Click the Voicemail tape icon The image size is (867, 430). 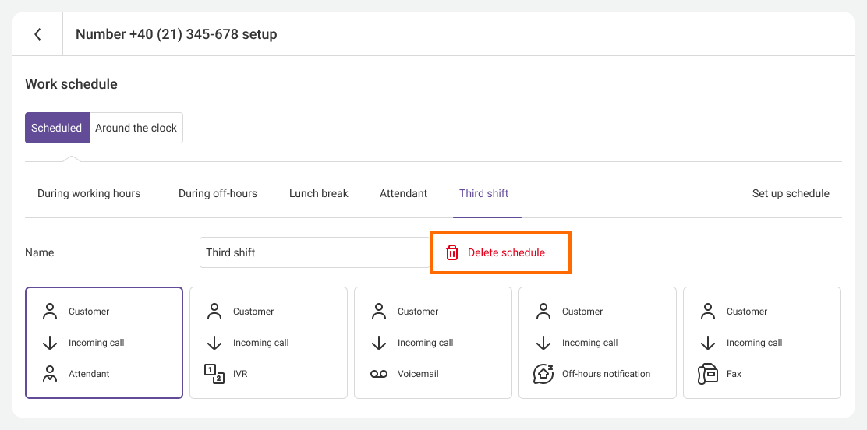[x=379, y=374]
